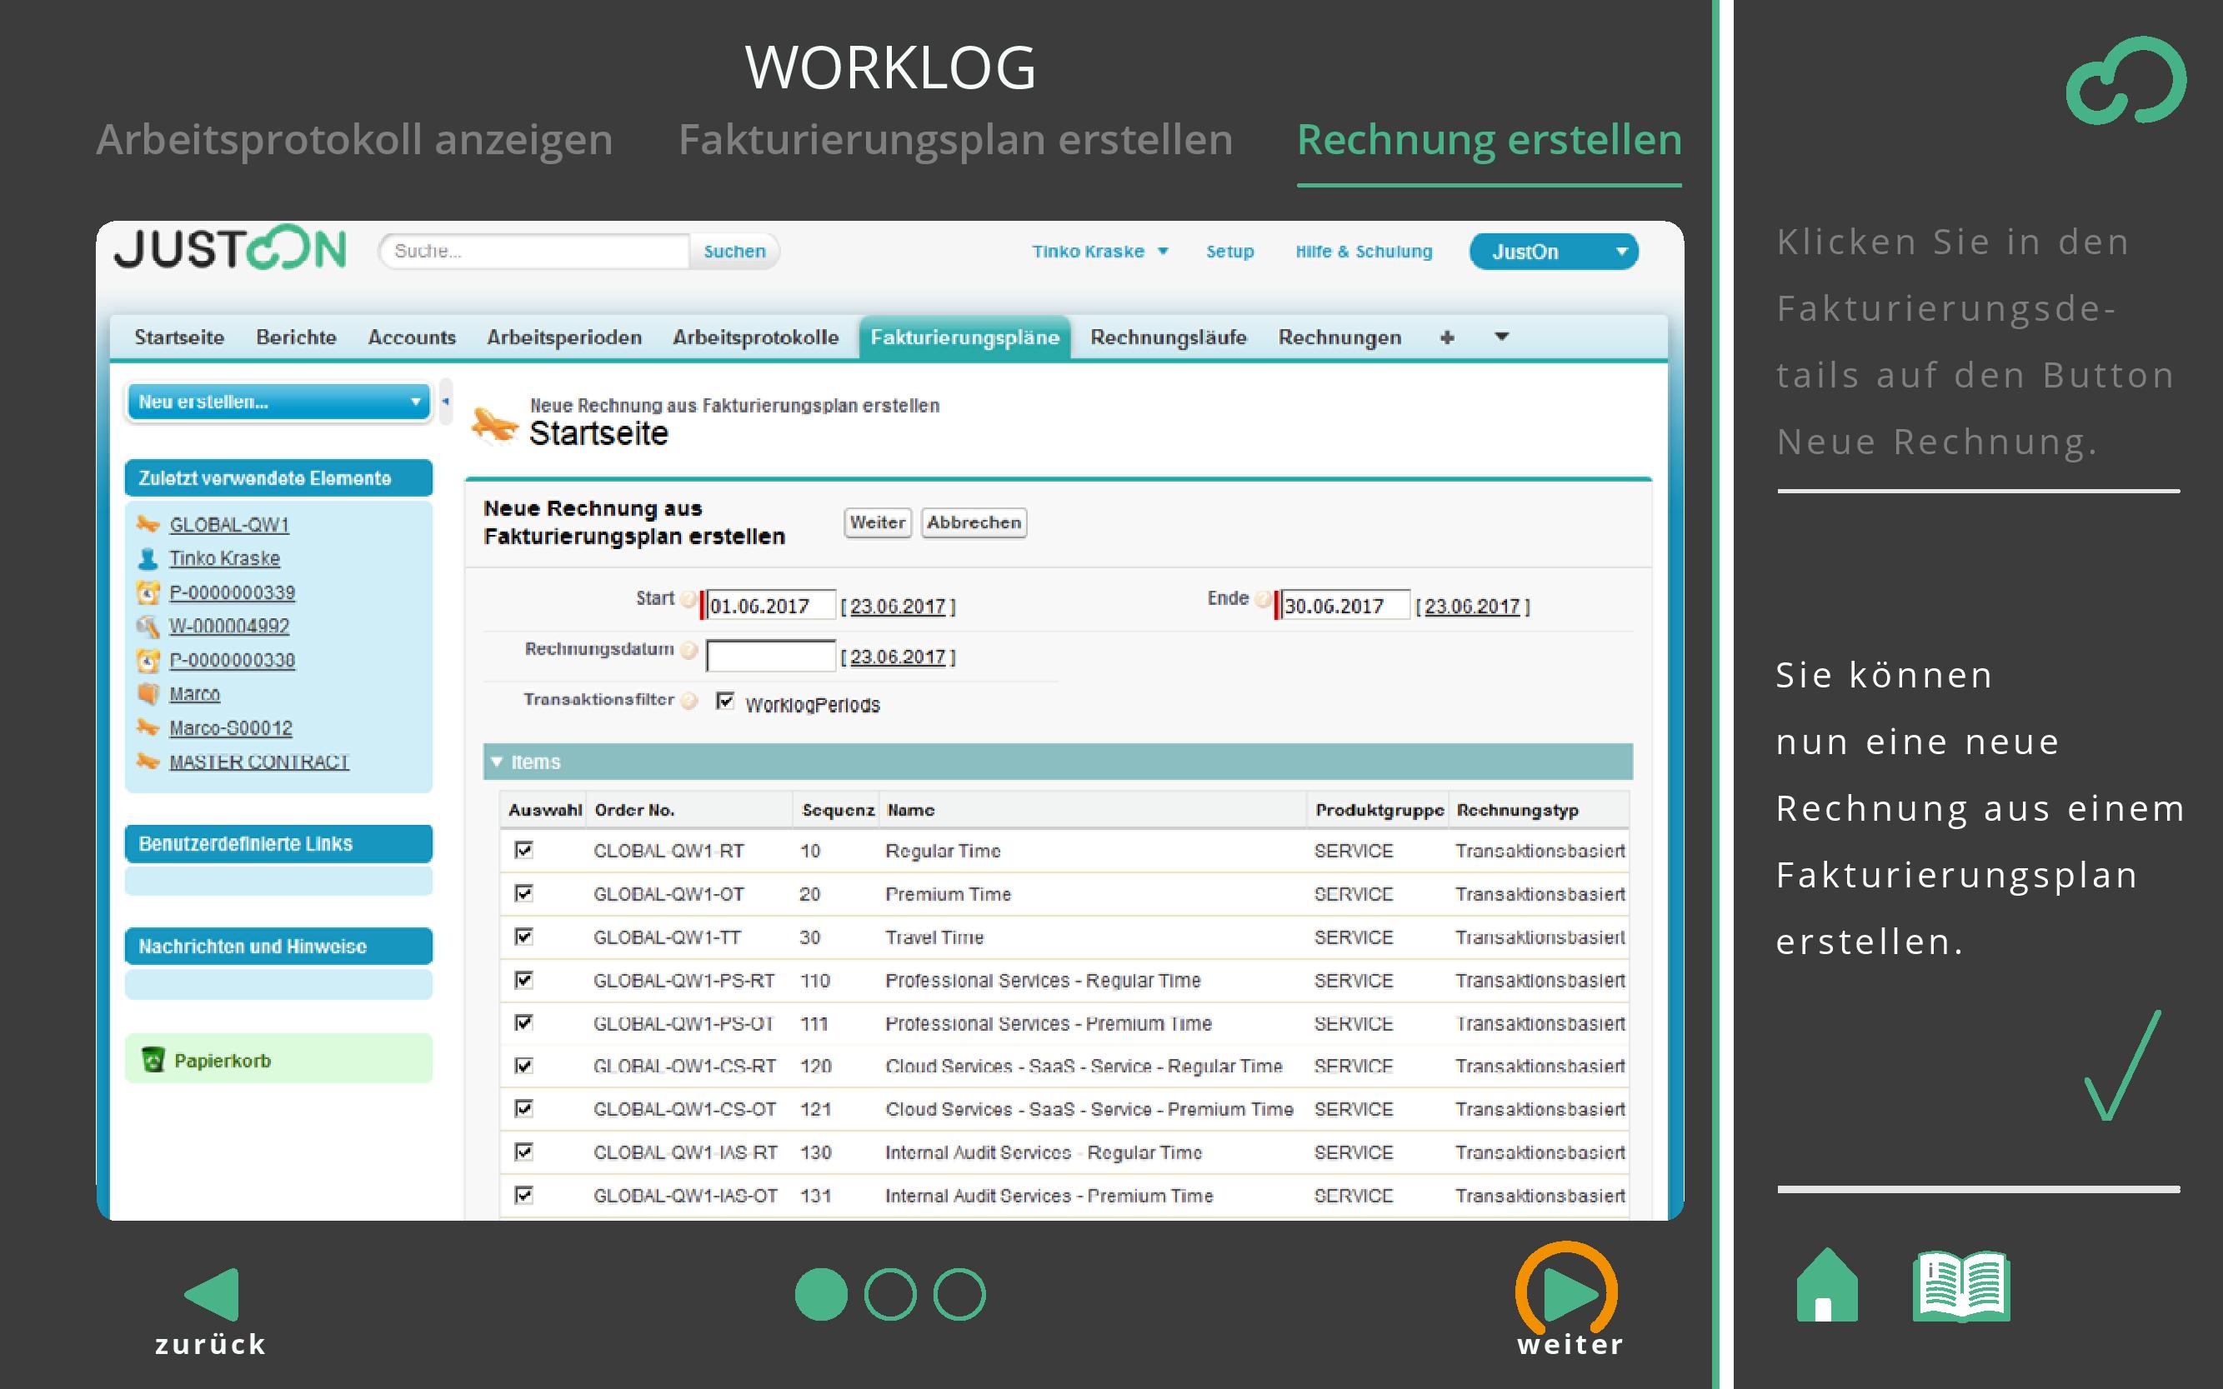Collapse the Items section triangle
This screenshot has width=2223, height=1389.
[x=497, y=762]
